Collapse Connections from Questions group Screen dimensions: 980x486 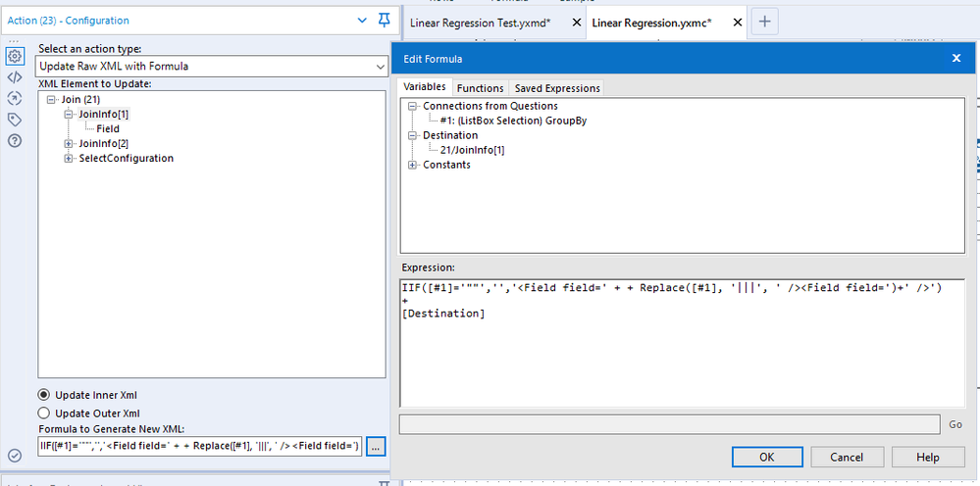click(412, 106)
